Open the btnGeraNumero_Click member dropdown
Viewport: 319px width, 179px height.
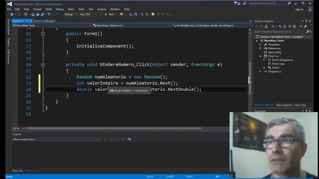211,25
